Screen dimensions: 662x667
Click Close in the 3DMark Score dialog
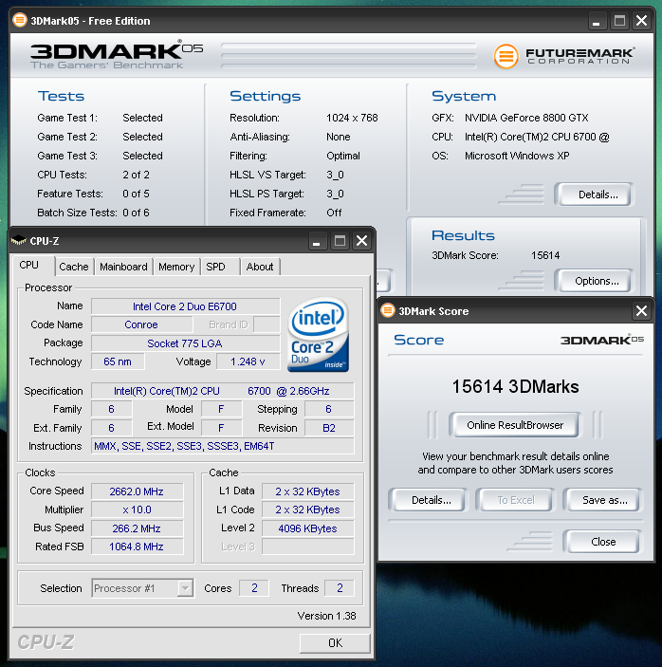(603, 542)
